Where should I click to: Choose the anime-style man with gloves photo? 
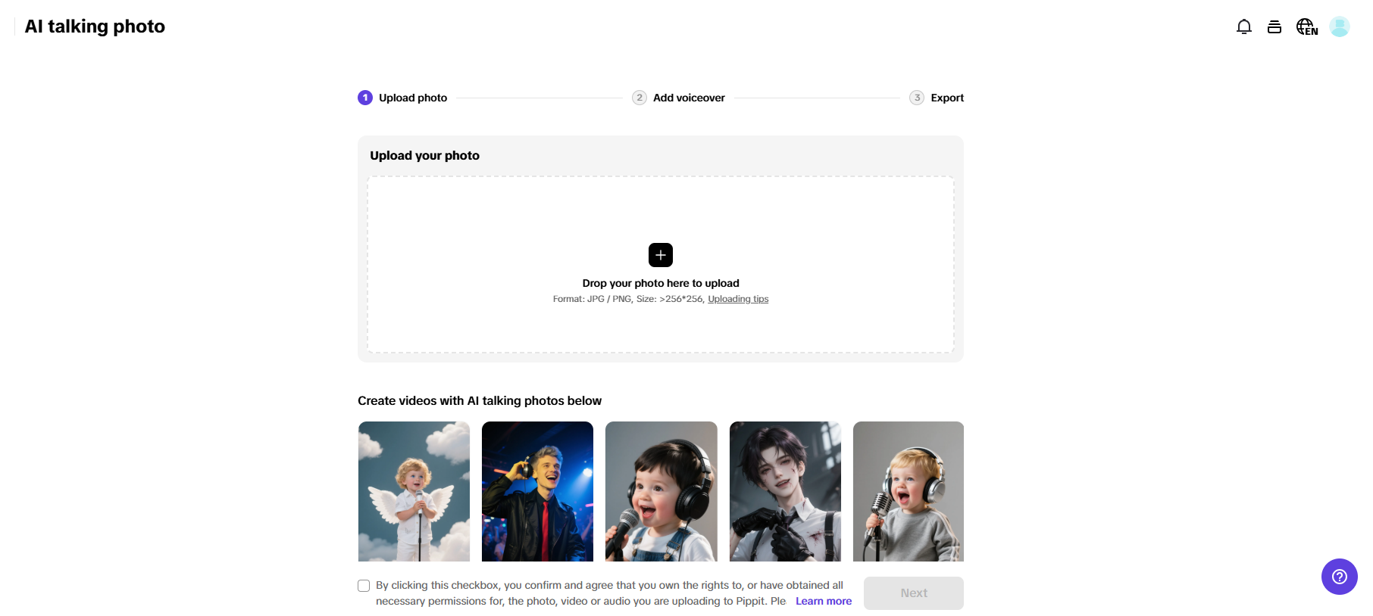785,491
